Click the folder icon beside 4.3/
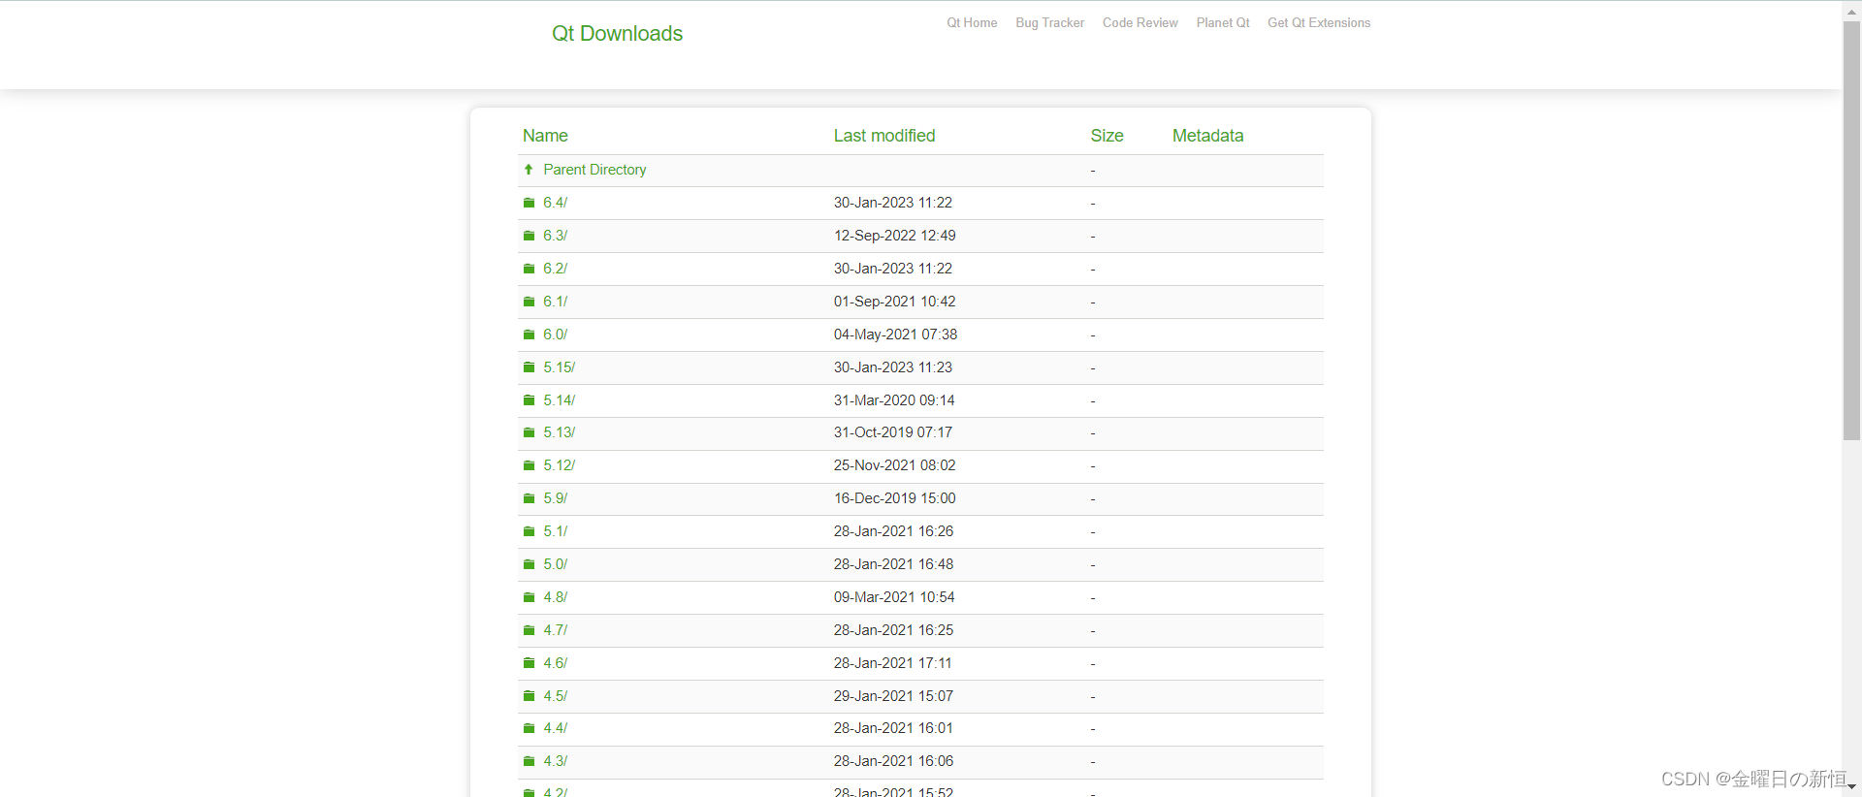Image resolution: width=1862 pixels, height=797 pixels. (529, 761)
